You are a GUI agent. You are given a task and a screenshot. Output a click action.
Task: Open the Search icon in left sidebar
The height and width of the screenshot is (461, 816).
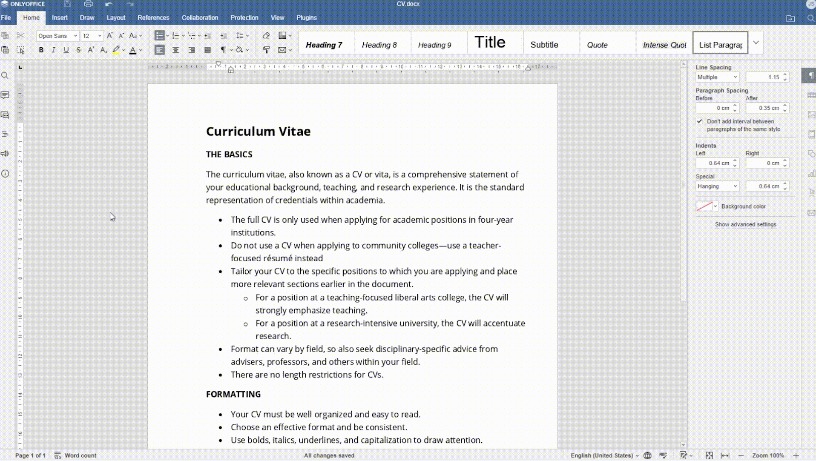click(5, 76)
